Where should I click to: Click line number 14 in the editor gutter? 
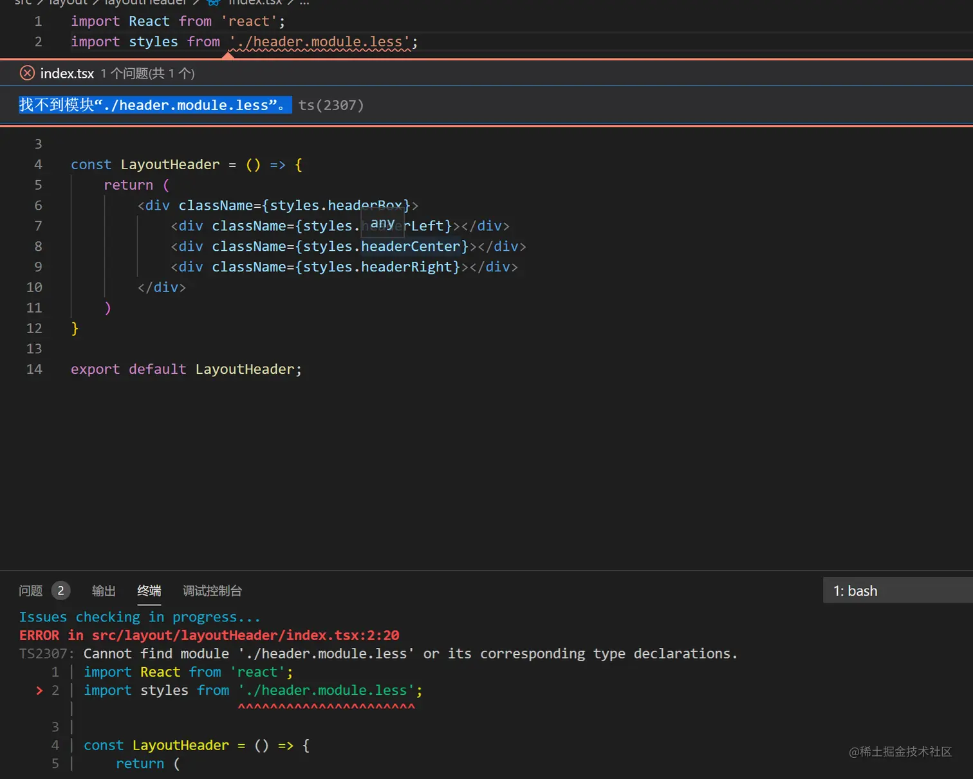[x=34, y=369]
